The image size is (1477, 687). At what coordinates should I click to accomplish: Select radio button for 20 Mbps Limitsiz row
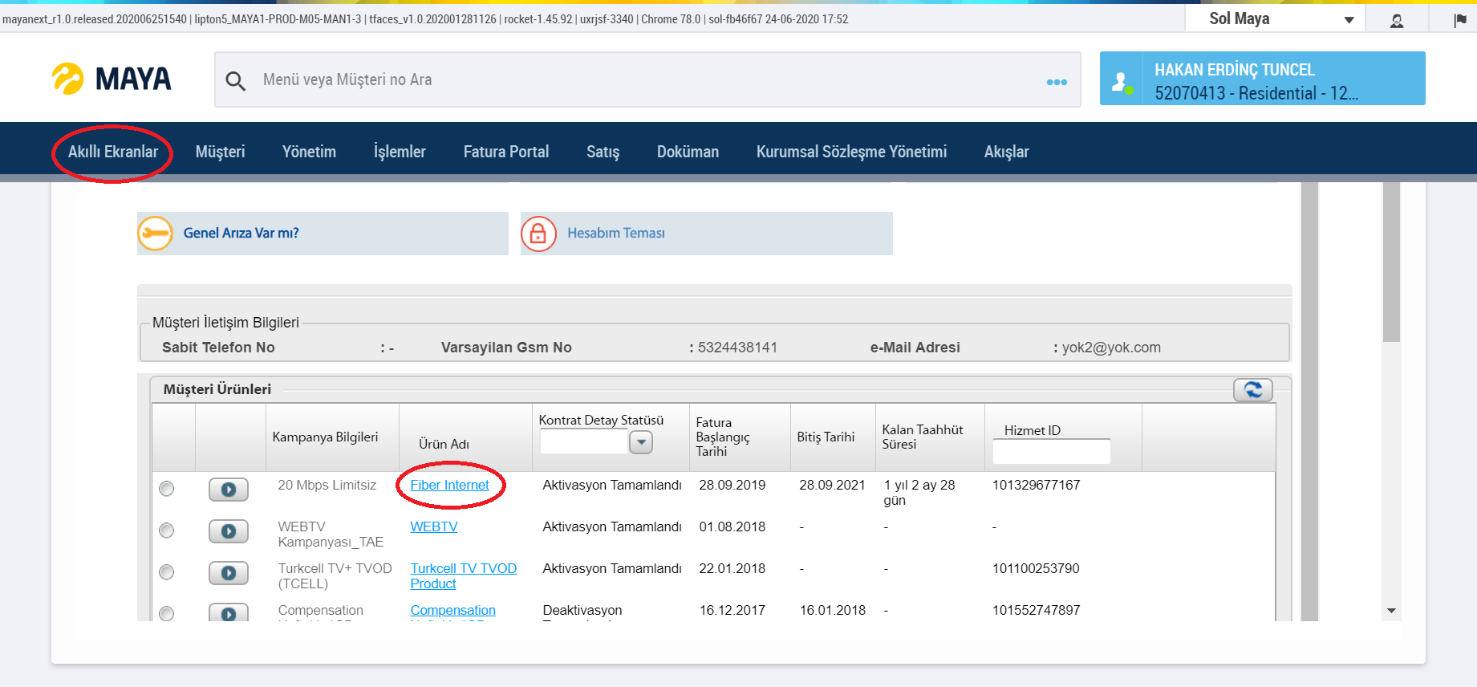[166, 489]
